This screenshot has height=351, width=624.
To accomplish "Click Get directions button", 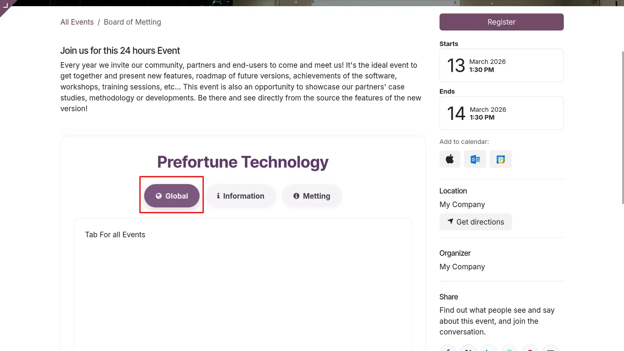I will (x=475, y=222).
